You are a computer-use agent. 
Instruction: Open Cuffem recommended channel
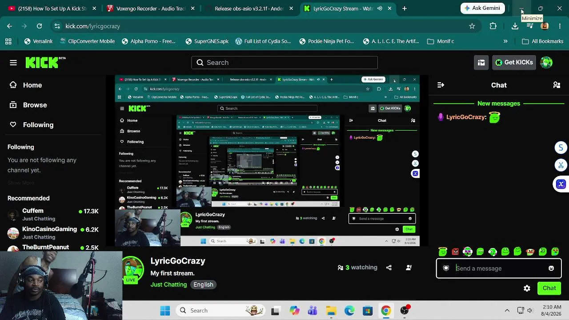(x=53, y=215)
